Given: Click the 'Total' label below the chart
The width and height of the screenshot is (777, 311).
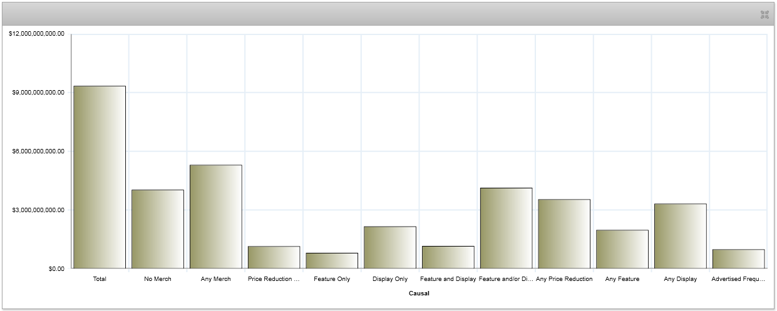Looking at the screenshot, I should tap(100, 279).
